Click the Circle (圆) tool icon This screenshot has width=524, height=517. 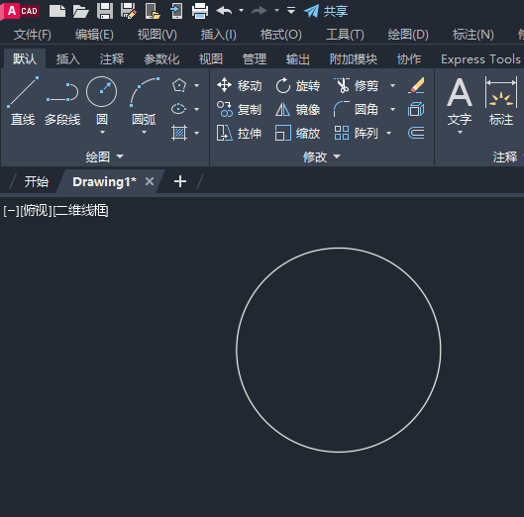pyautogui.click(x=102, y=91)
